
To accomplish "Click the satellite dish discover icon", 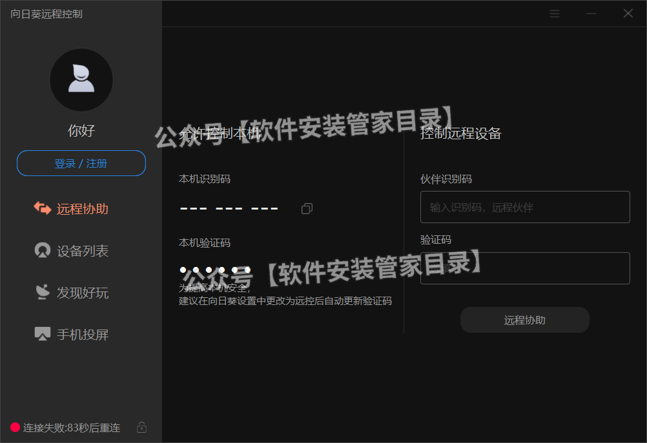I will point(43,291).
